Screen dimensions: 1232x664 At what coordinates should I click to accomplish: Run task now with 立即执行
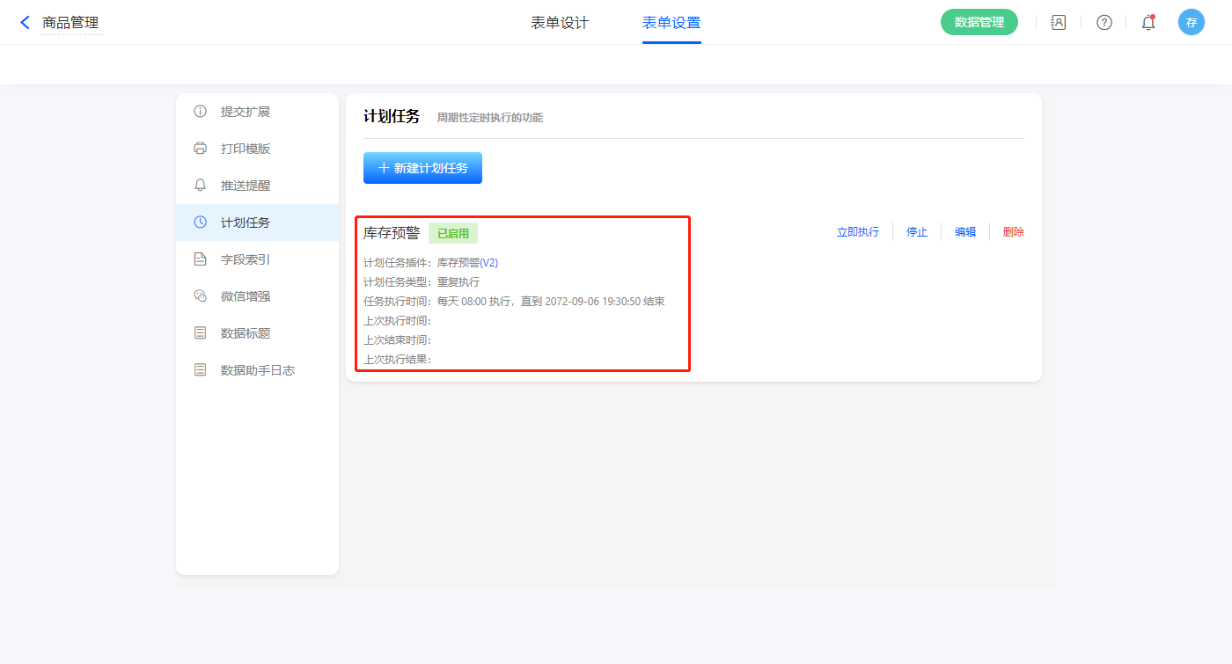[x=857, y=232]
